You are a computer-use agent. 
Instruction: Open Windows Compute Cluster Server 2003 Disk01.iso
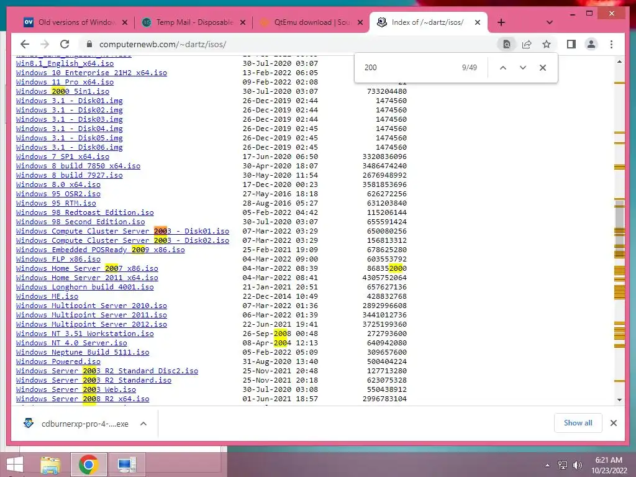coord(122,231)
